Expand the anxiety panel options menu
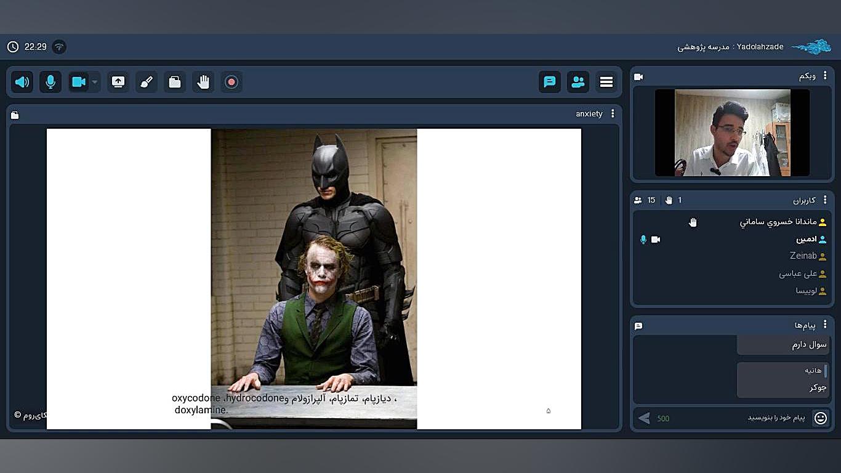 point(613,114)
